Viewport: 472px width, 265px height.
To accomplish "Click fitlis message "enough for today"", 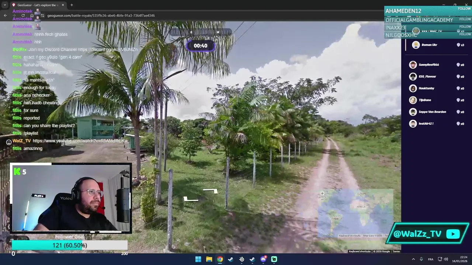I will click(x=39, y=88).
